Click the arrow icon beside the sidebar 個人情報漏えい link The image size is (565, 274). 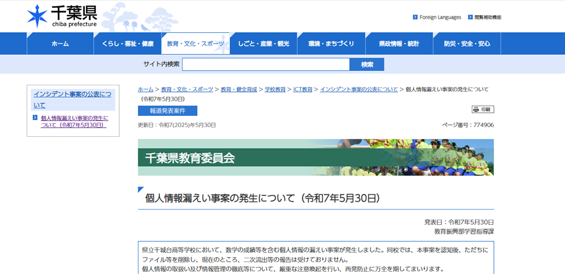click(x=35, y=118)
